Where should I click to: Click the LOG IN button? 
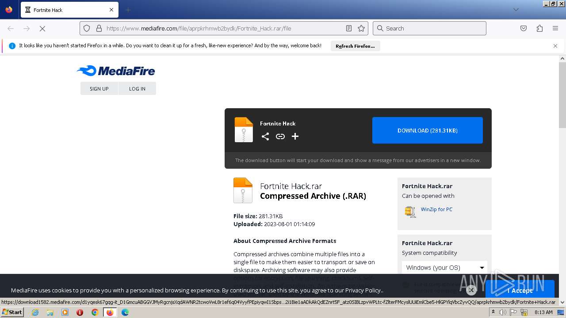point(137,88)
